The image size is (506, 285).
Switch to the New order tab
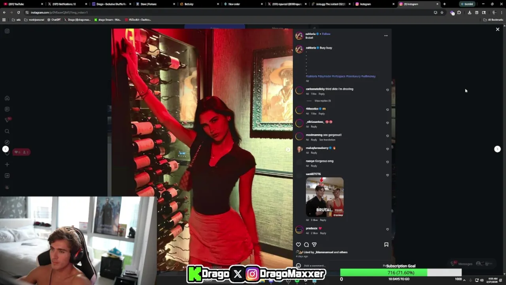[x=243, y=4]
